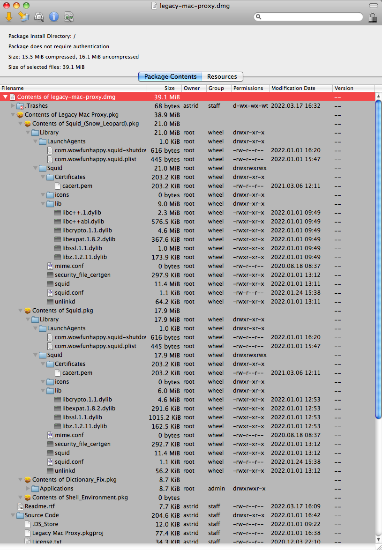The width and height of the screenshot is (382, 550).
Task: Sort by the Permissions column header
Action: 250,88
